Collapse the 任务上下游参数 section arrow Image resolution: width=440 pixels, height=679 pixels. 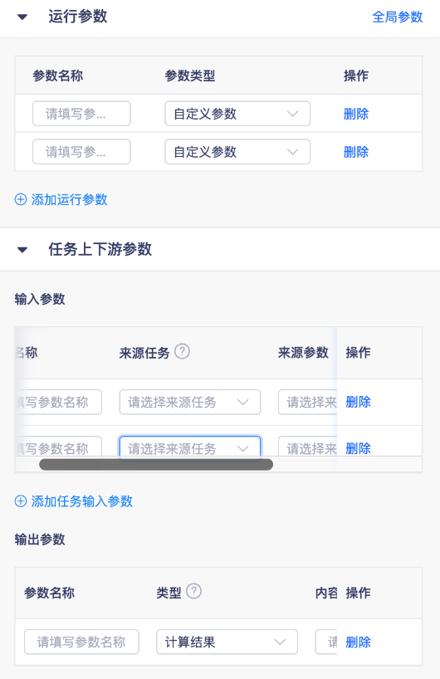tap(22, 250)
